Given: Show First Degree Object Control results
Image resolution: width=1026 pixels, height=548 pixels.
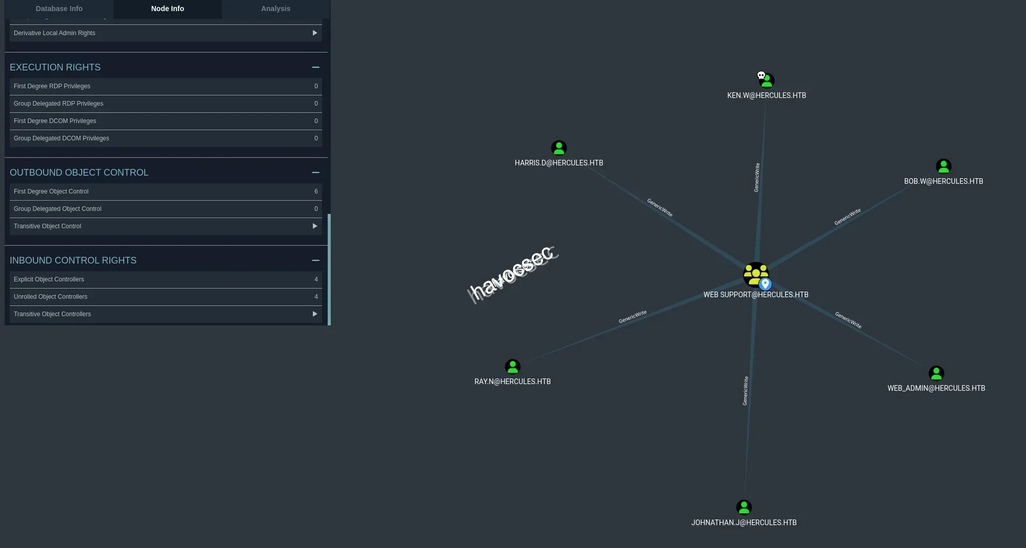Looking at the screenshot, I should (166, 192).
